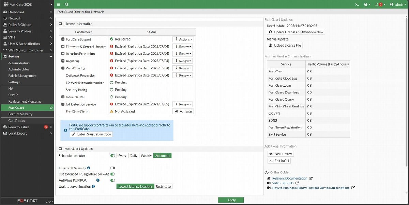Expand Network menu in sidebar

[27, 18]
